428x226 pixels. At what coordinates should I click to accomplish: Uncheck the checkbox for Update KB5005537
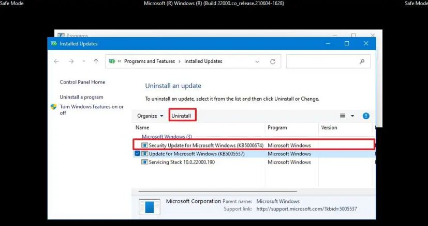click(137, 154)
